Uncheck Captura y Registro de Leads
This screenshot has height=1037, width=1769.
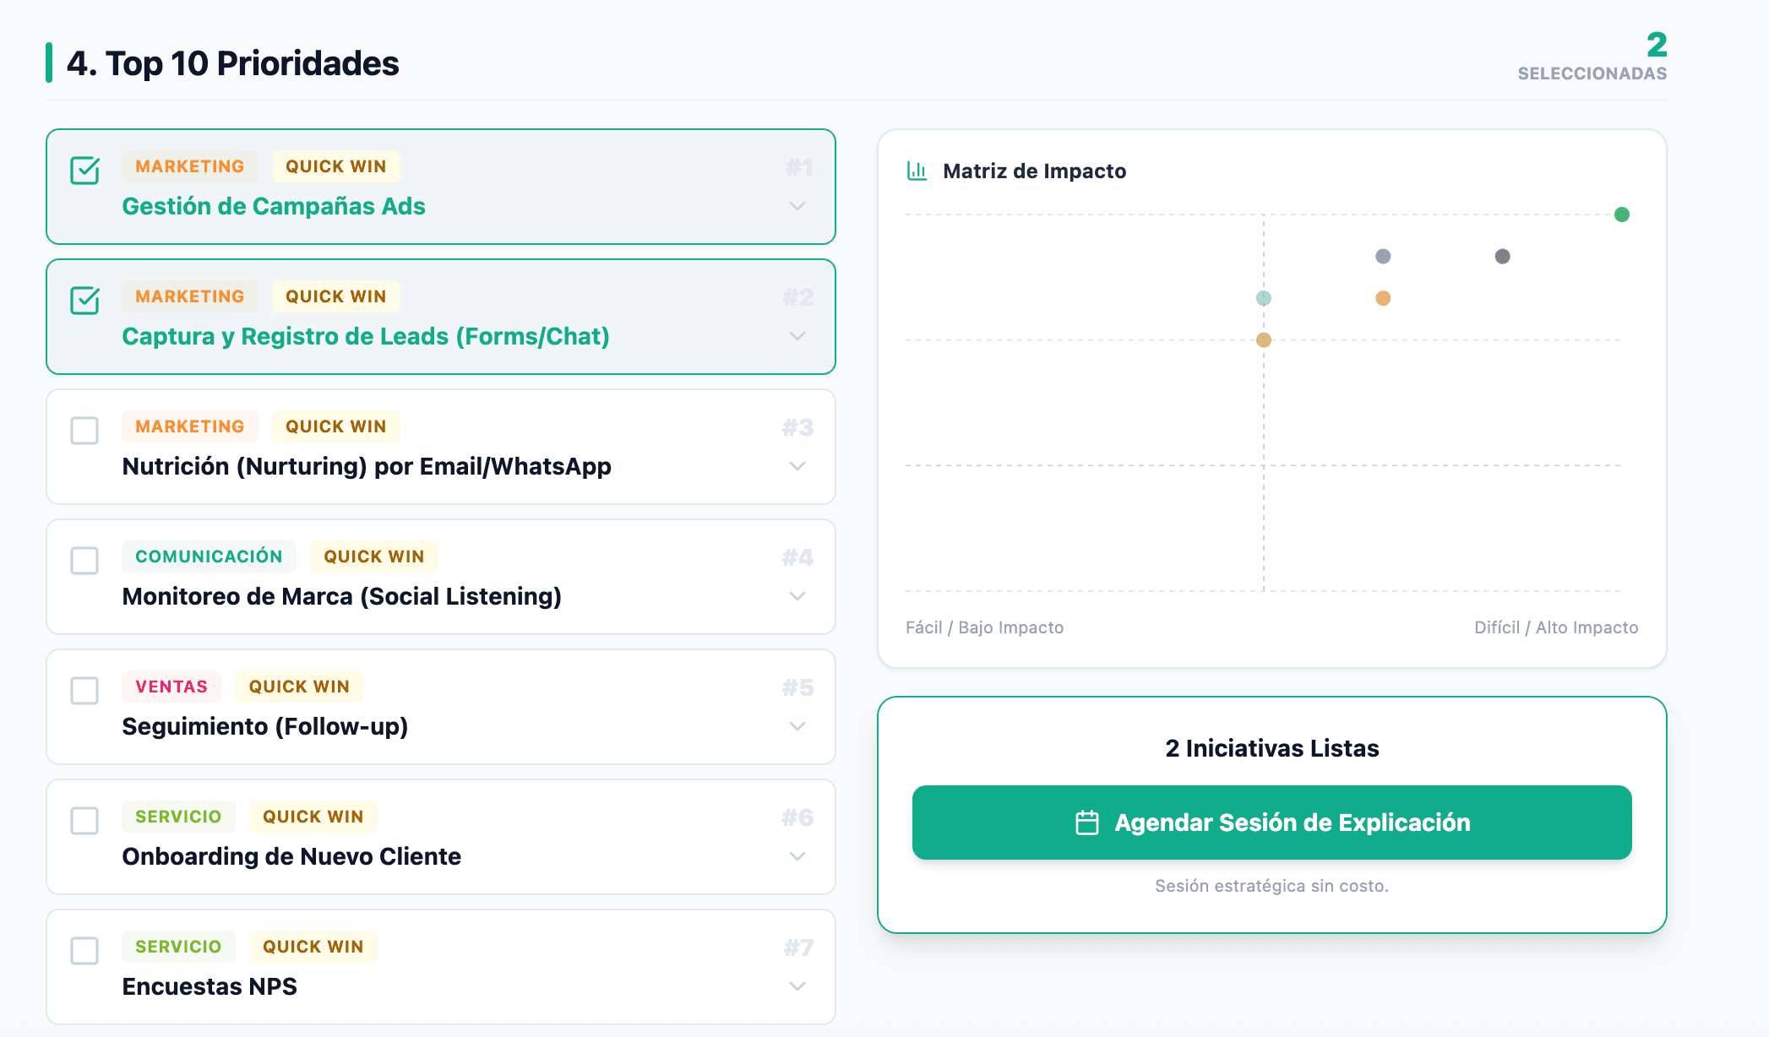pos(84,301)
